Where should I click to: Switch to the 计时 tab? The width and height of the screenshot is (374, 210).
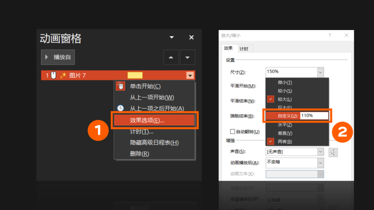244,49
